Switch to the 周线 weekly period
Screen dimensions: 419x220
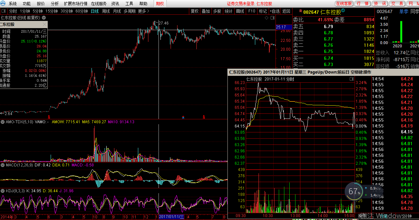click(x=106, y=11)
